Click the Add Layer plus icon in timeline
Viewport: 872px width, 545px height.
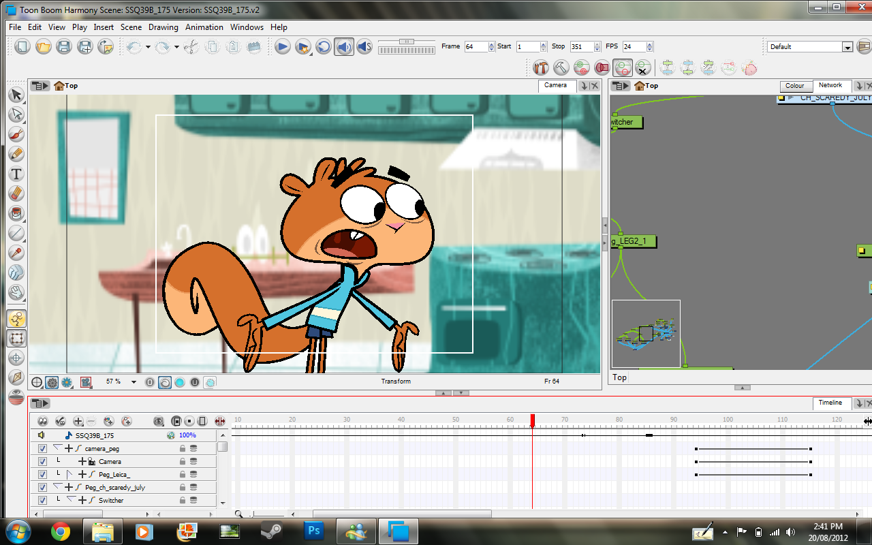[78, 422]
